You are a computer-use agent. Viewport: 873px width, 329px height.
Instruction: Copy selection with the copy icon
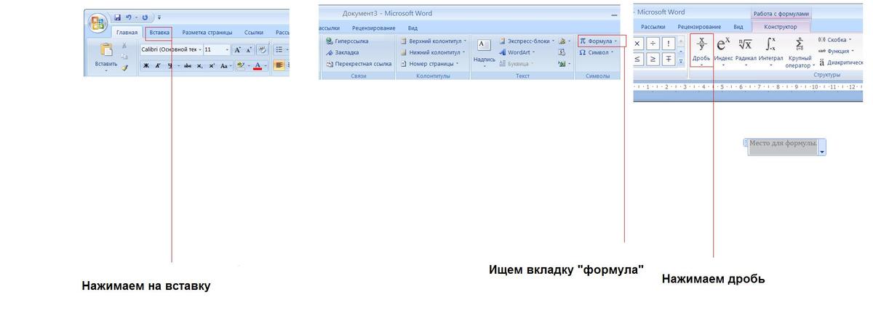point(124,56)
